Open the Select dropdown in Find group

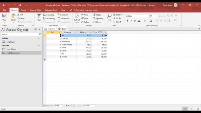pos(118,22)
